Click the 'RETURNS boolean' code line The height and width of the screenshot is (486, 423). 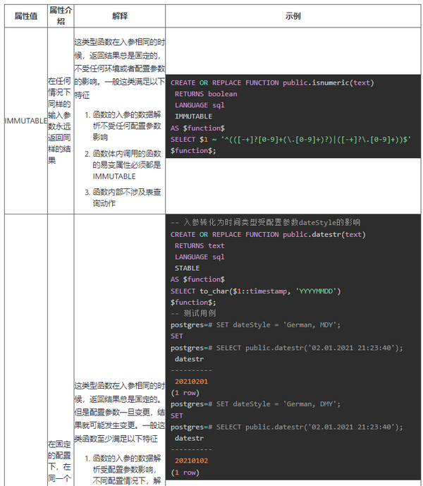[206, 95]
